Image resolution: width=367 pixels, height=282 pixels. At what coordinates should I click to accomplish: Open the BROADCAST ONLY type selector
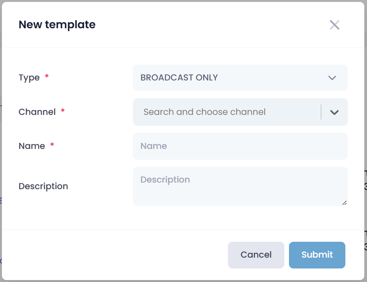click(232, 78)
